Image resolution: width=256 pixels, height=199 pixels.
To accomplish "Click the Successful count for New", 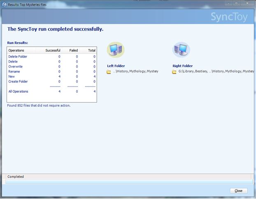I will click(59, 77).
